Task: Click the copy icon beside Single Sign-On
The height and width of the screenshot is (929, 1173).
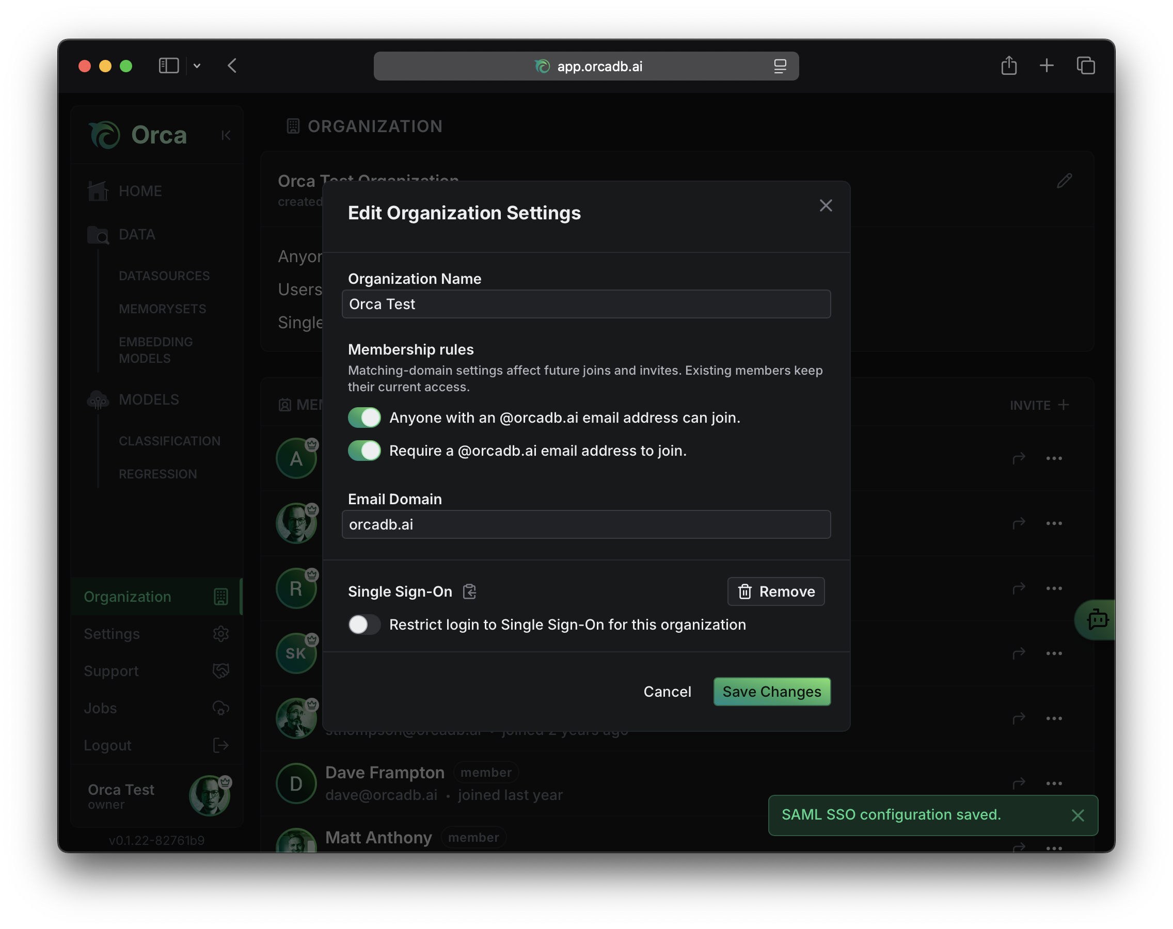Action: click(469, 591)
